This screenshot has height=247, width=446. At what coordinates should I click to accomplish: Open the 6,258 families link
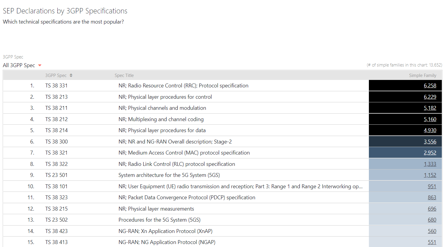coord(430,86)
